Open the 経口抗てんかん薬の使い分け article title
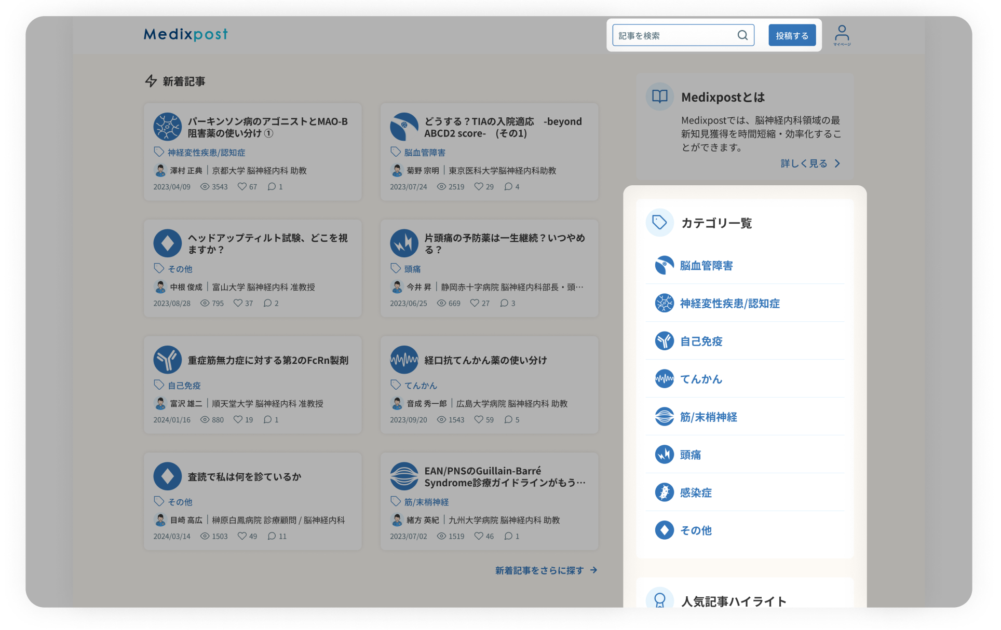This screenshot has height=630, width=1001. pyautogui.click(x=485, y=360)
